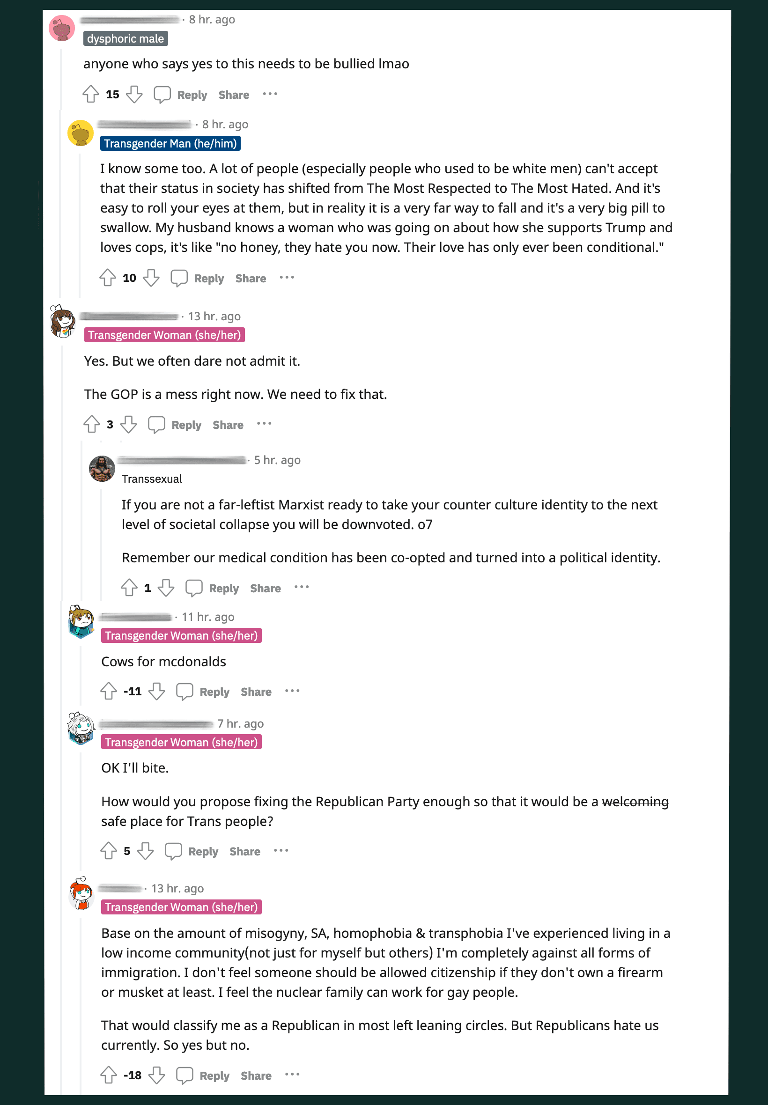Image resolution: width=768 pixels, height=1105 pixels.
Task: Open the Aquaman-style avatar profile picture
Action: tap(102, 469)
